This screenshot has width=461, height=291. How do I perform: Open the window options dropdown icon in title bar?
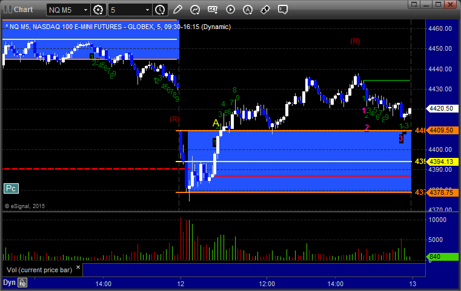click(414, 4)
